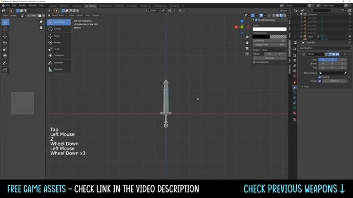Viewport: 353px width, 198px height.
Task: Toggle camera view icon in viewport
Action: click(247, 48)
